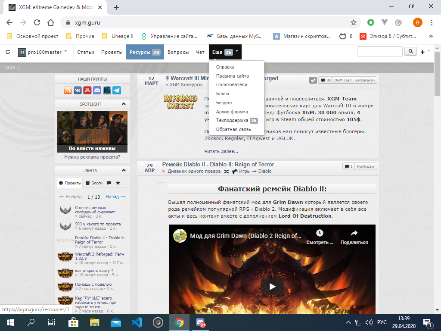Toggle the Еще 26 dropdown menu
The image size is (441, 331).
tap(225, 52)
